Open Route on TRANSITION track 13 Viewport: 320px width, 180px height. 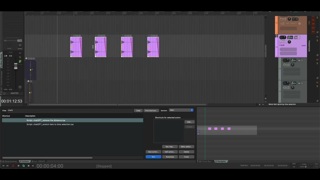[x=290, y=37]
